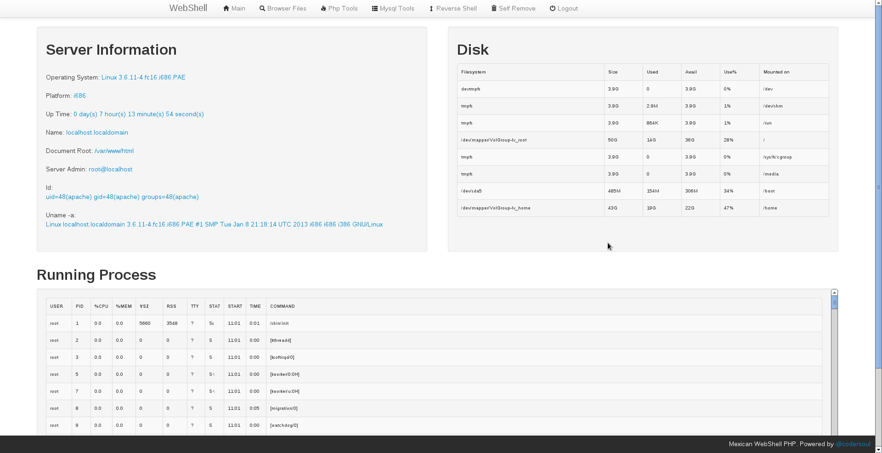
Task: Click the Running Process scrollbar thumb
Action: pos(834,302)
